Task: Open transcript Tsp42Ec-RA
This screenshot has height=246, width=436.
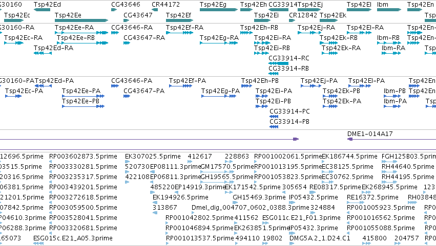Action: coord(24,38)
